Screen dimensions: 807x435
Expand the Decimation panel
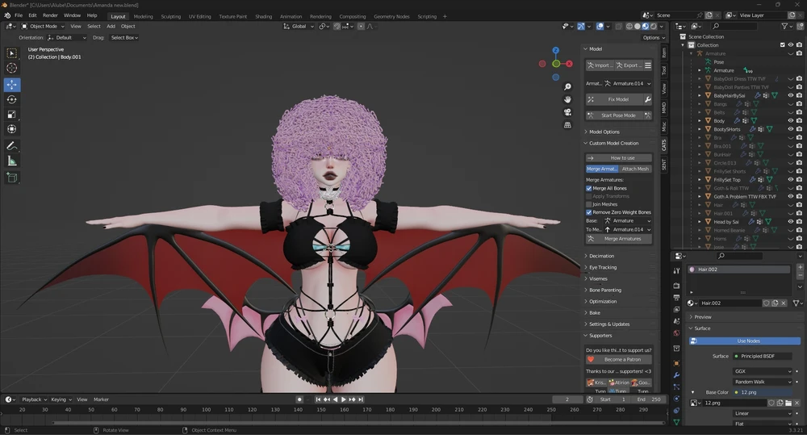(x=601, y=256)
